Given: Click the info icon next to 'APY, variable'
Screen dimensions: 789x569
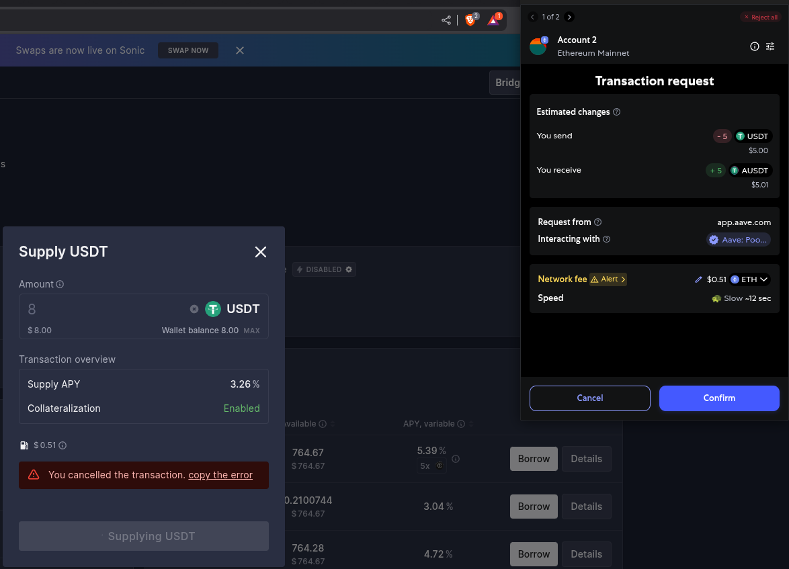Looking at the screenshot, I should coord(461,424).
